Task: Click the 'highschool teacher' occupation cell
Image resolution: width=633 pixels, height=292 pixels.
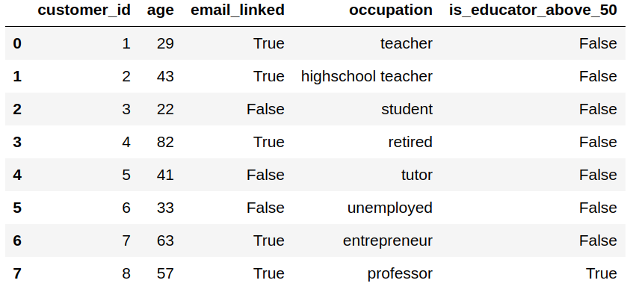Action: click(x=366, y=76)
